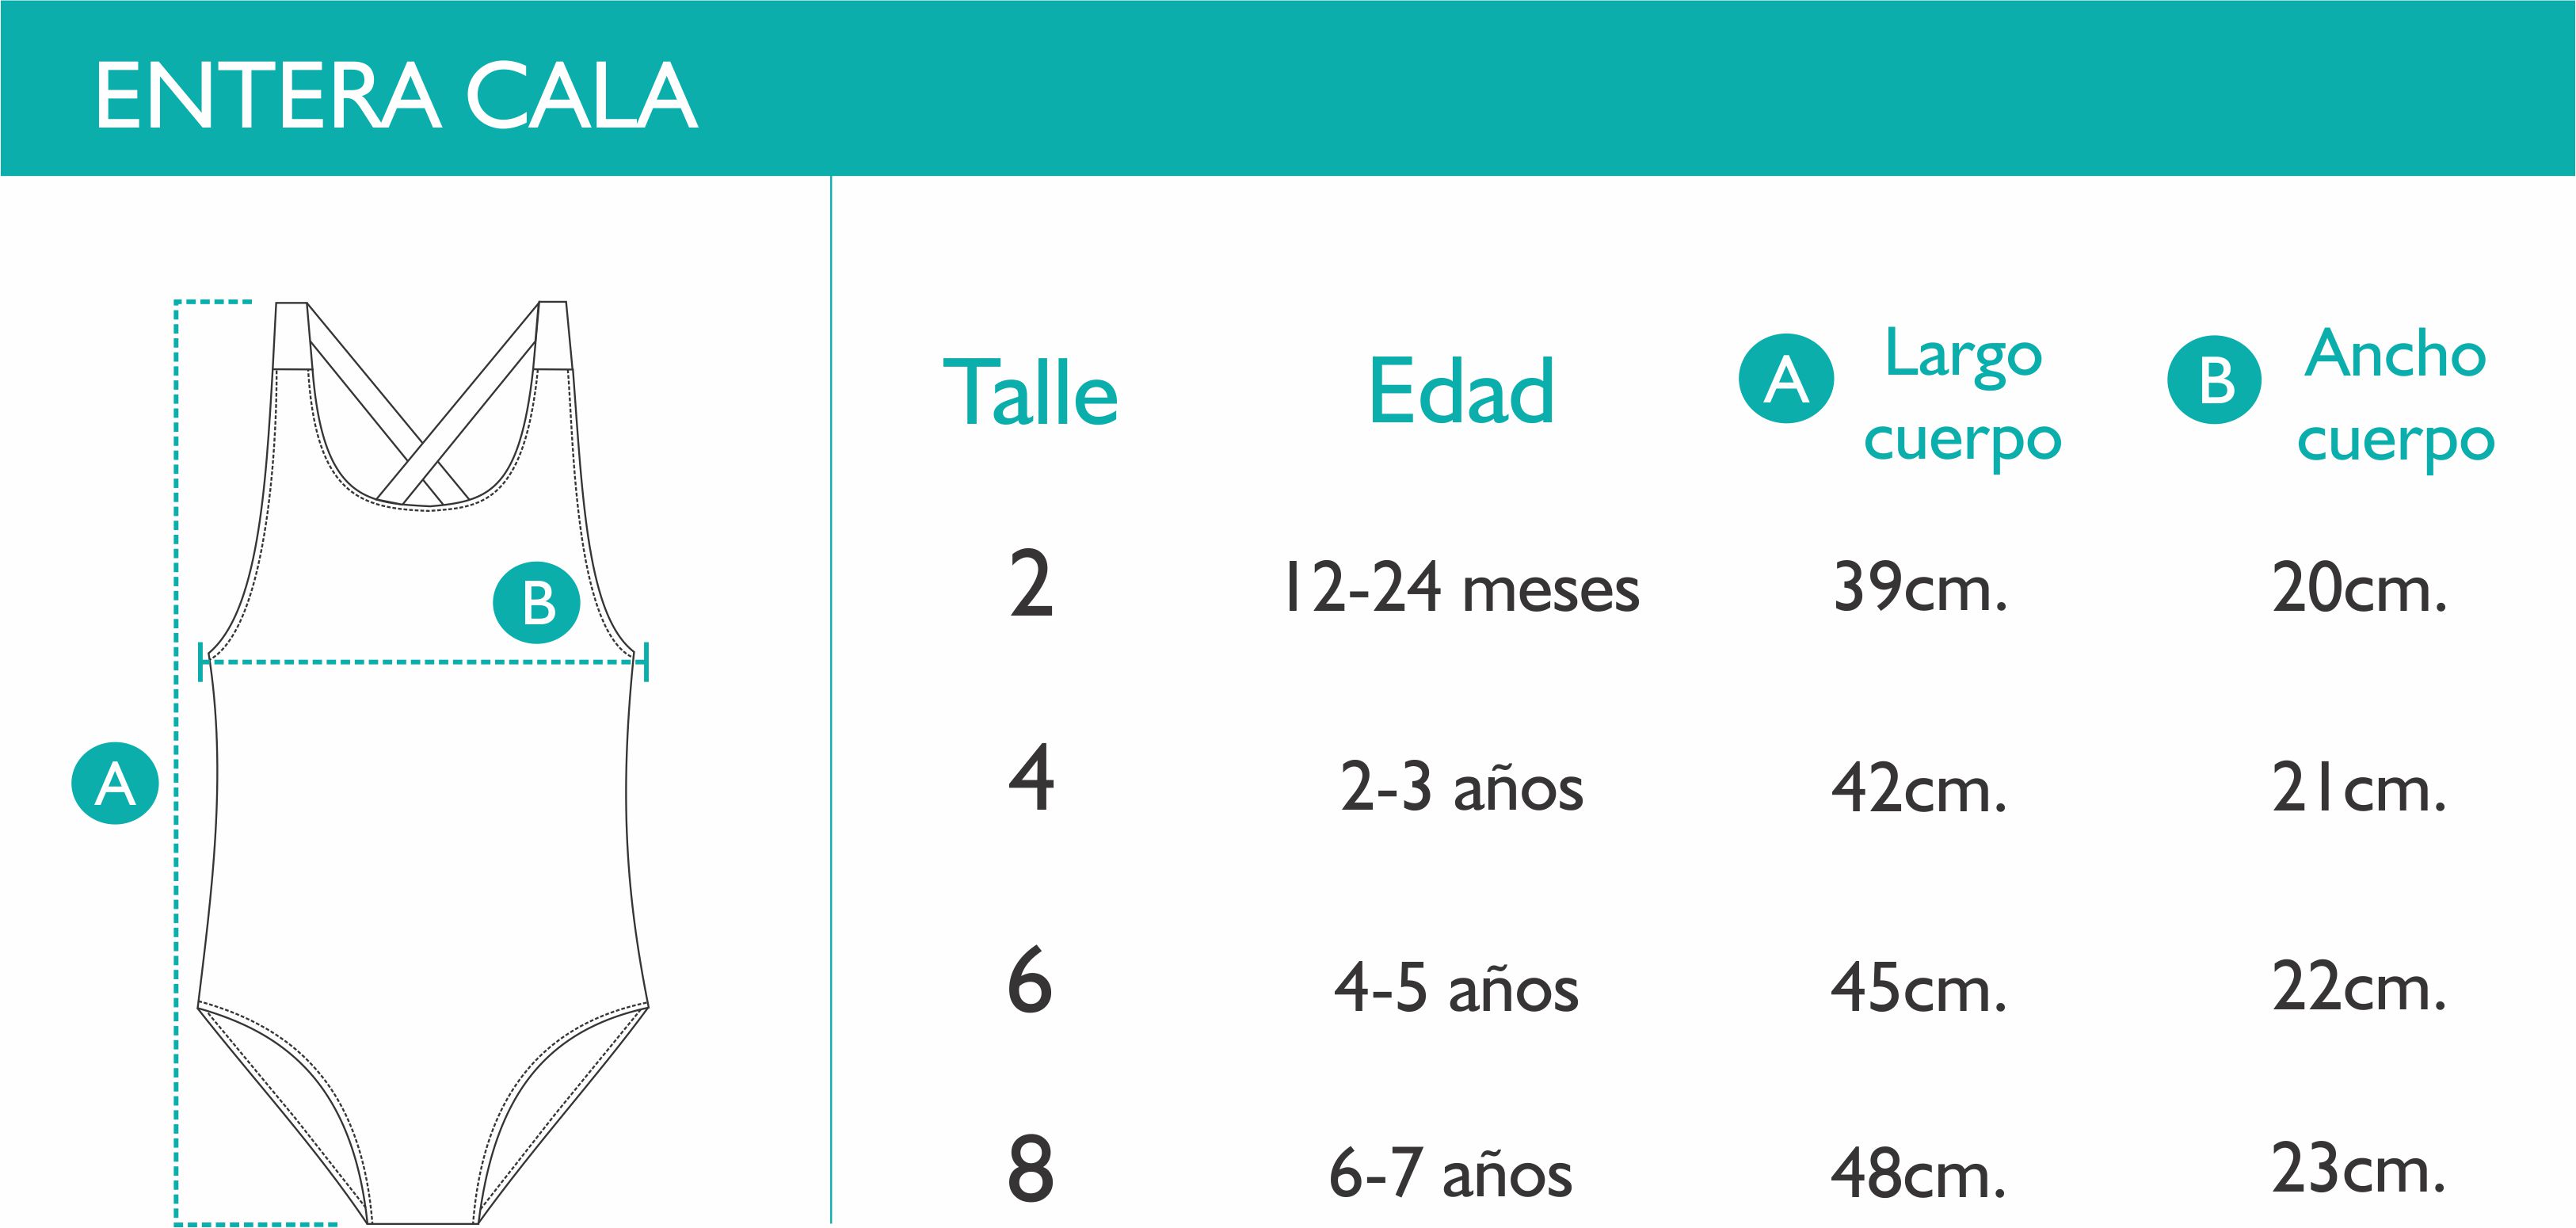Viewport: 2576px width, 1228px height.
Task: Select the "6-7 años" age cell
Action: click(1450, 1173)
